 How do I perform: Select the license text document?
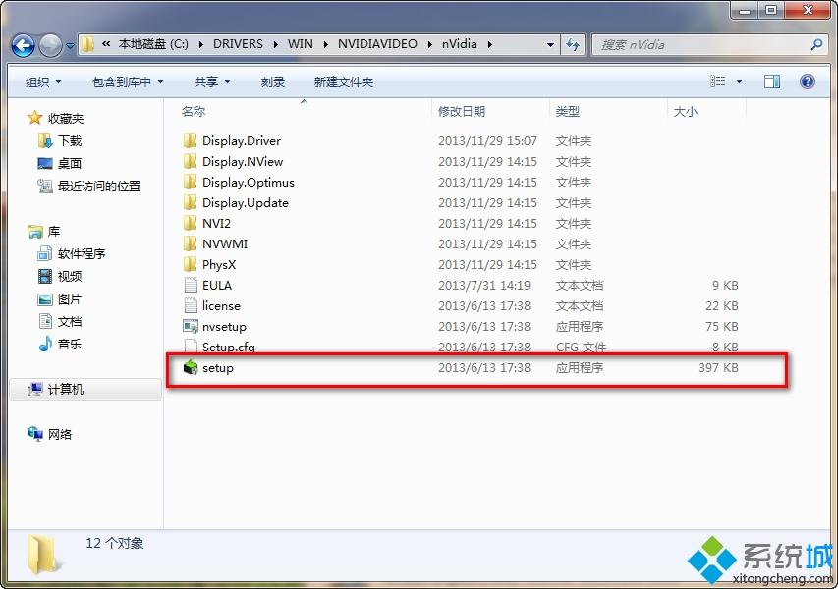point(211,306)
